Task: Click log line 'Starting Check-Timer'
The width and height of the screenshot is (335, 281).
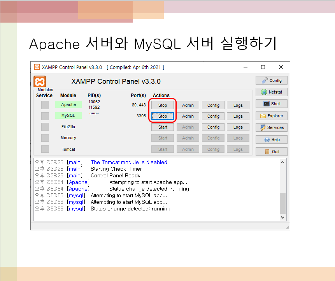Action: 116,169
